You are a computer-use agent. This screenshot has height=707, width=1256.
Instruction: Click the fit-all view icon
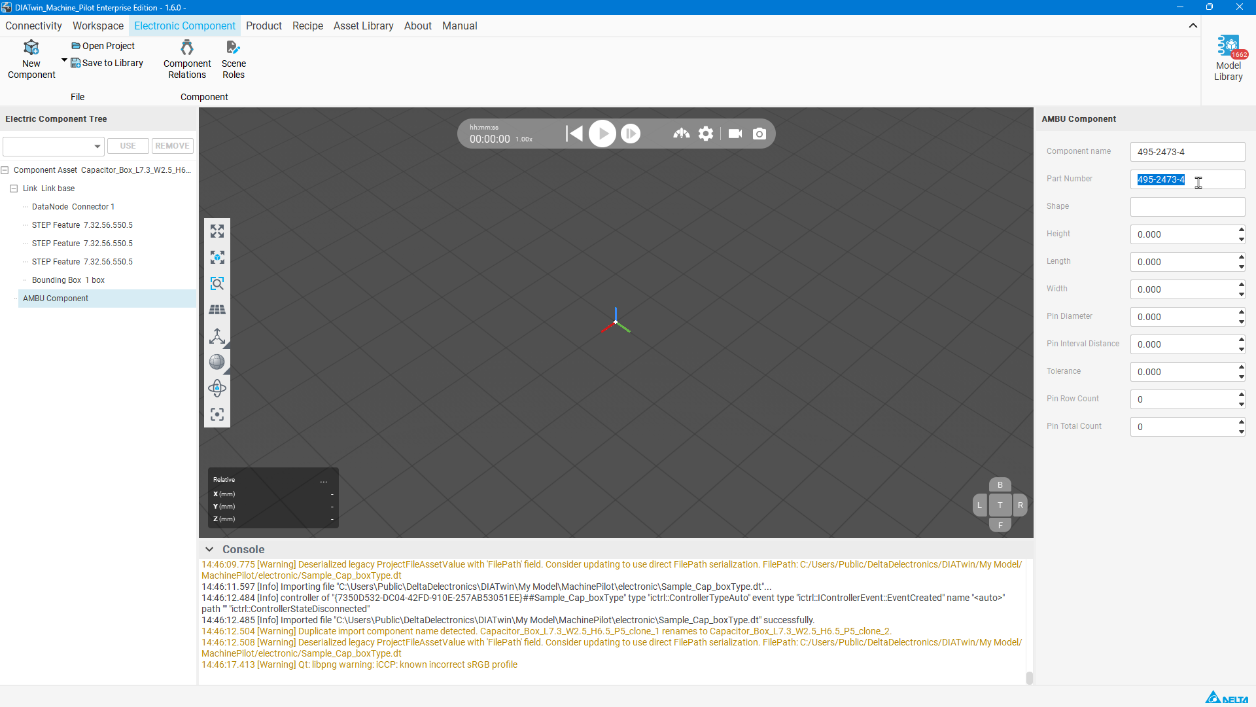(x=217, y=231)
